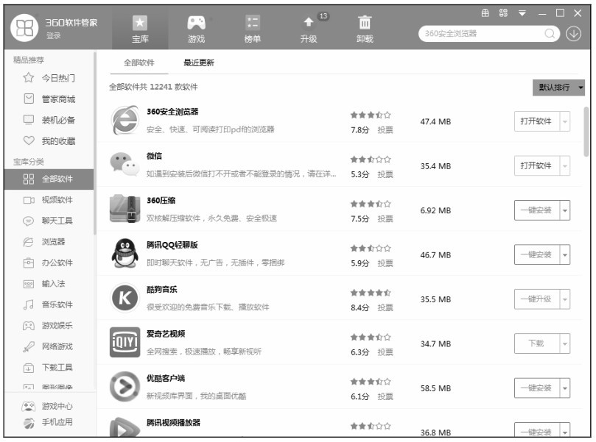This screenshot has width=596, height=442.
Task: Click the 酷狗音乐 K icon
Action: pyautogui.click(x=125, y=298)
